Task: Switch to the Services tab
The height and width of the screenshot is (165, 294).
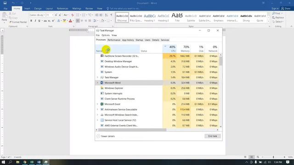Action: tap(165, 40)
